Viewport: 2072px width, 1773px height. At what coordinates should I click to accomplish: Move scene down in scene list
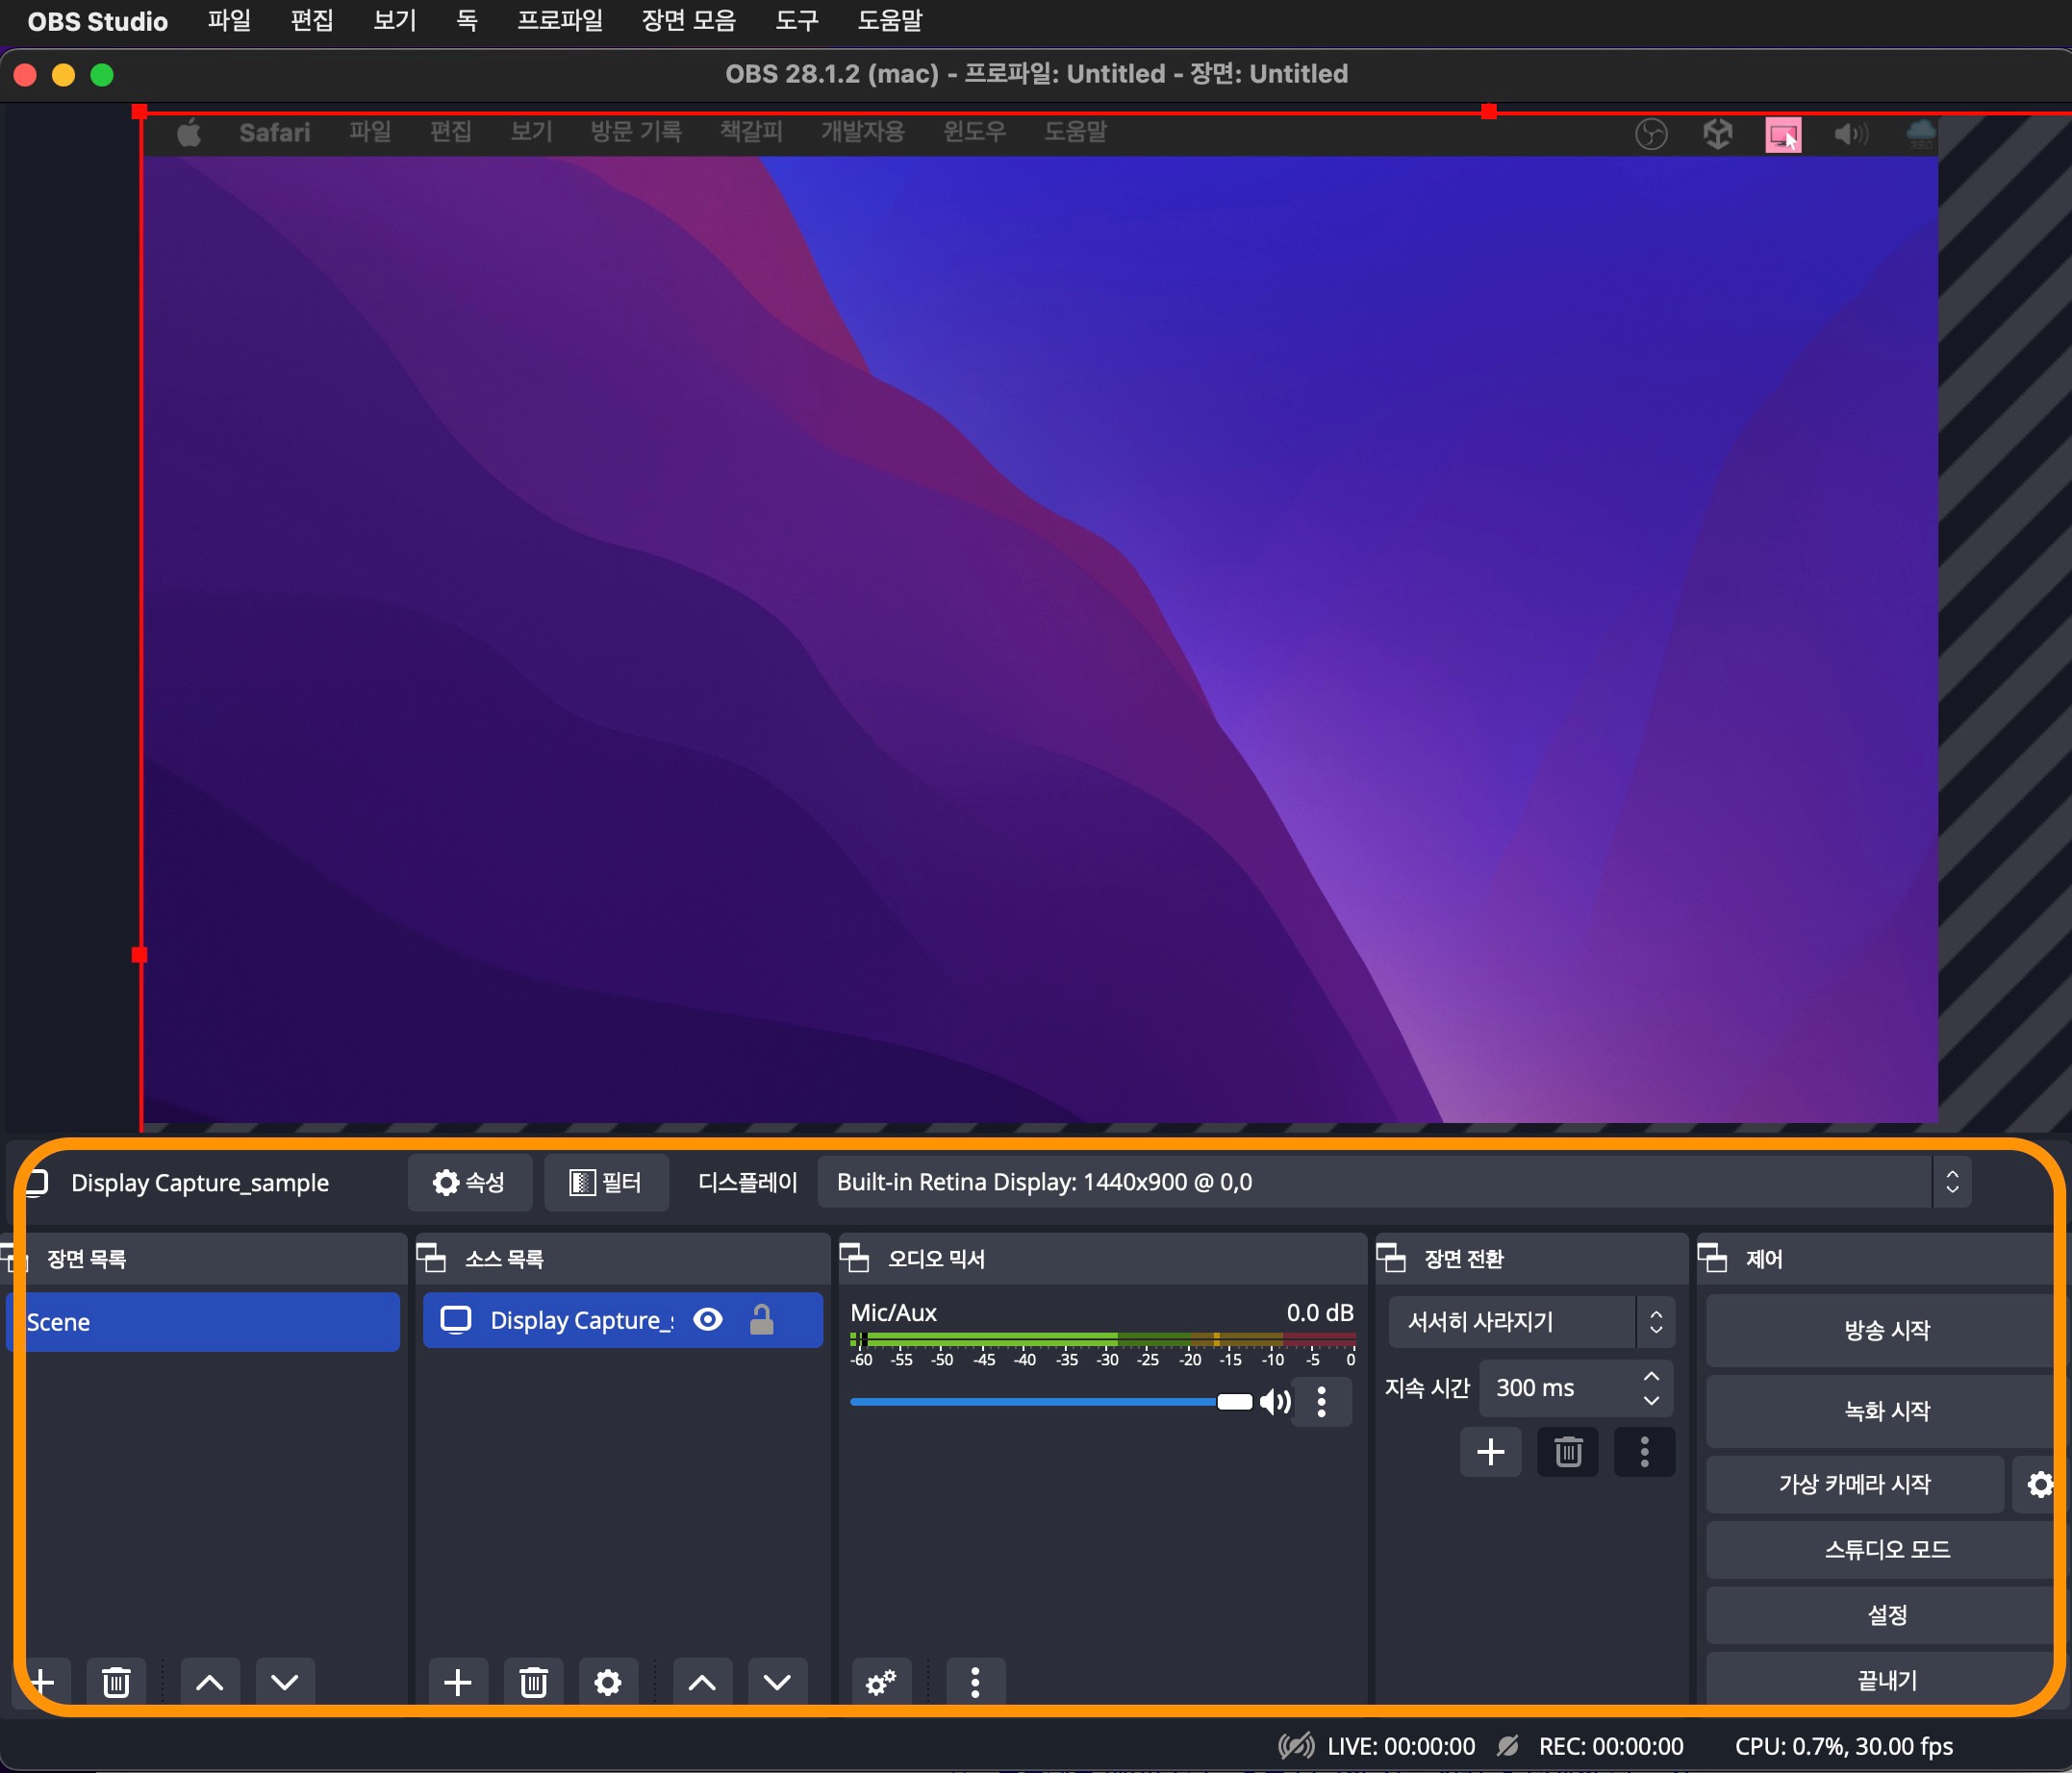[285, 1682]
